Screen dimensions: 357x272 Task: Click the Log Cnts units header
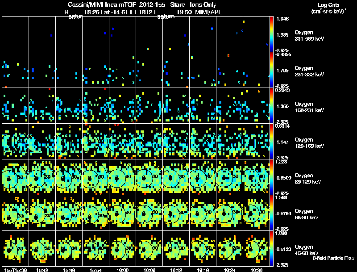[328, 8]
